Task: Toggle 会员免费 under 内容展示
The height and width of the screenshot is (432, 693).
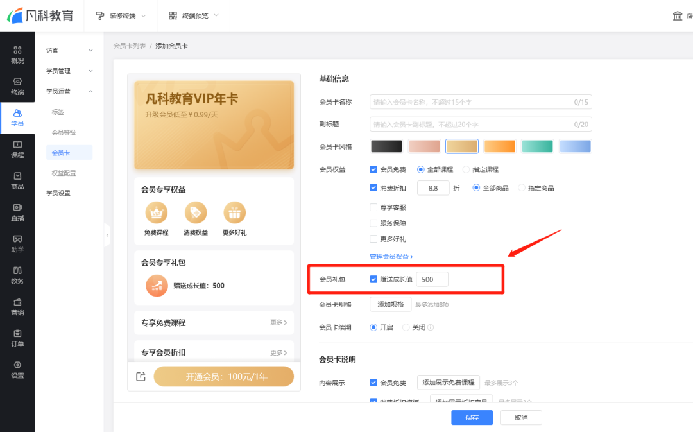Action: (373, 383)
